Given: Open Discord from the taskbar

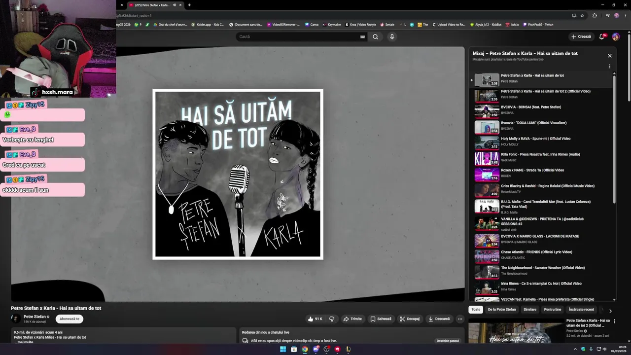Looking at the screenshot, I should tap(315, 349).
